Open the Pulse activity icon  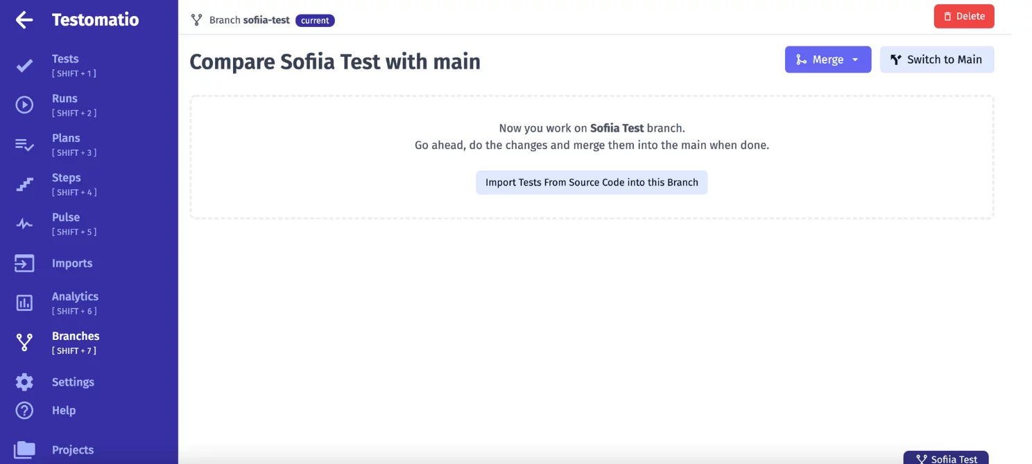pyautogui.click(x=24, y=224)
